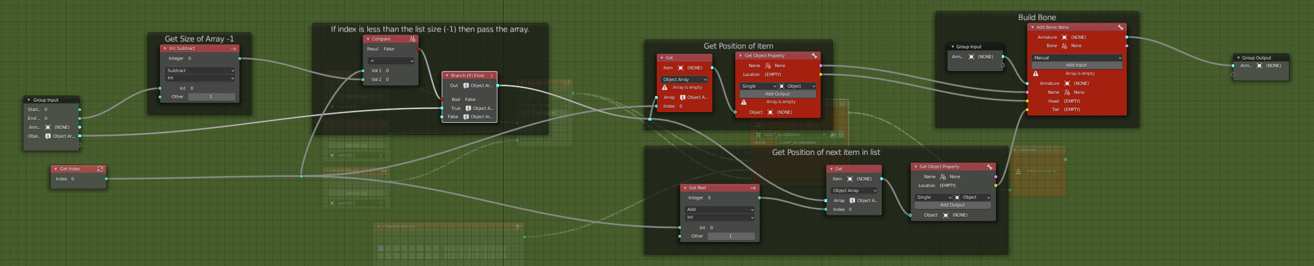Click object icon in Build Bone Group Input Arm row
The image size is (1314, 266).
tap(971, 57)
